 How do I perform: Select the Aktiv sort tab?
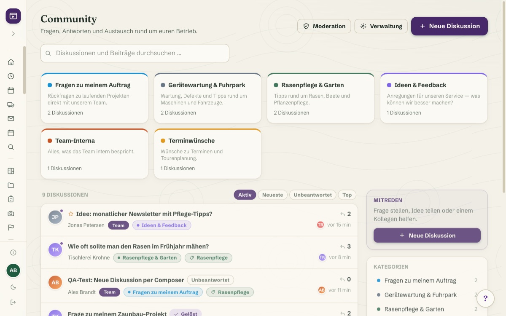245,195
